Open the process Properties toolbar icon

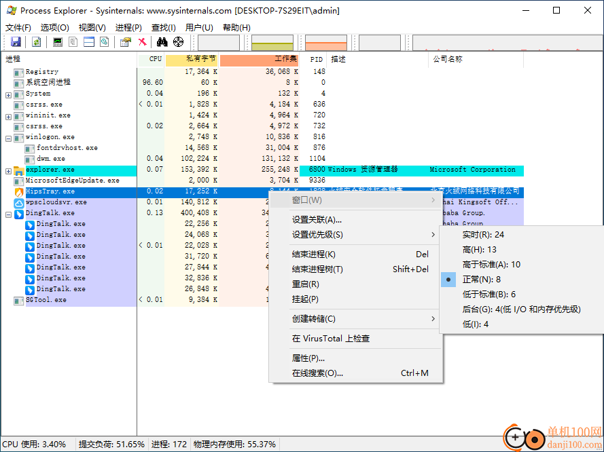[126, 41]
